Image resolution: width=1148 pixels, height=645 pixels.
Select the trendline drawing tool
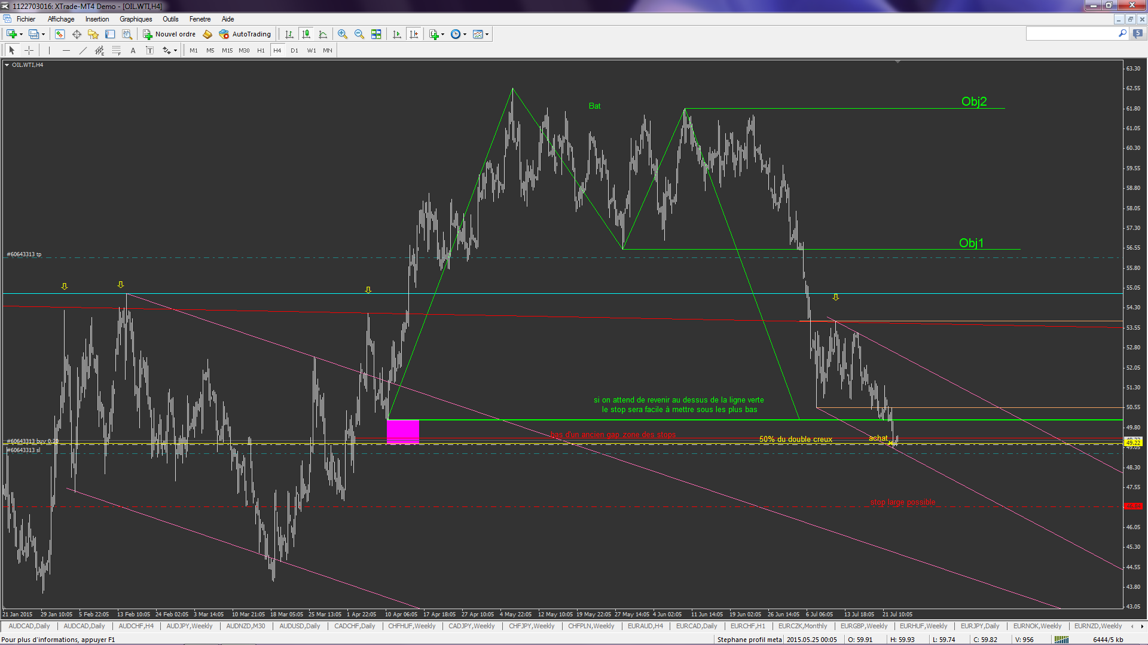(83, 51)
